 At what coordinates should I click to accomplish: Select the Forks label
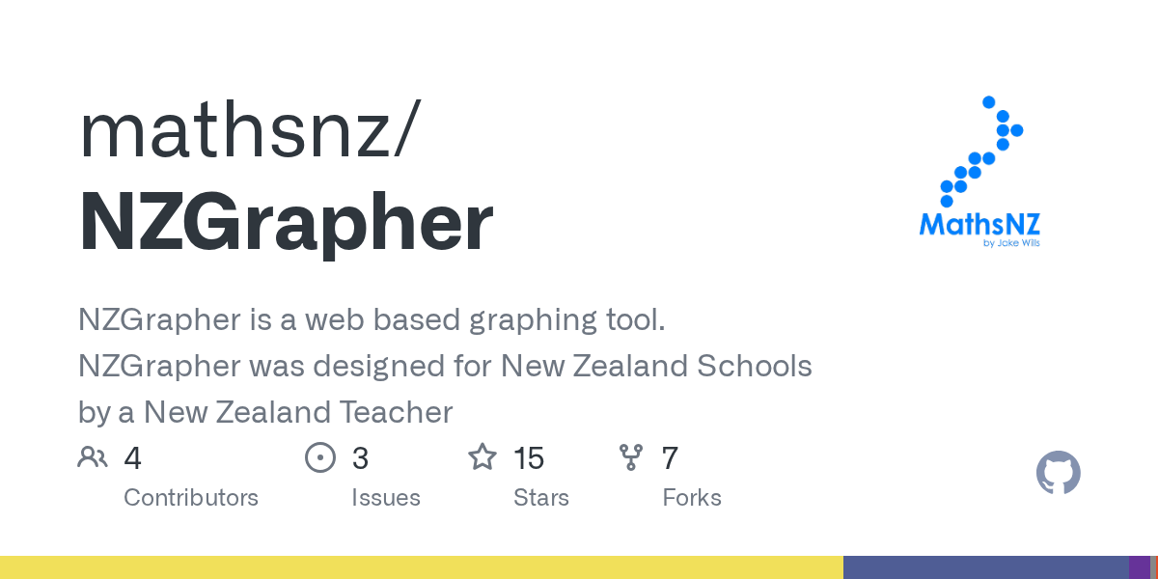pos(692,498)
